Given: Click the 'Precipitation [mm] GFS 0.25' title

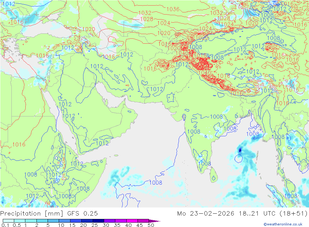Looking at the screenshot, I should point(49,214).
